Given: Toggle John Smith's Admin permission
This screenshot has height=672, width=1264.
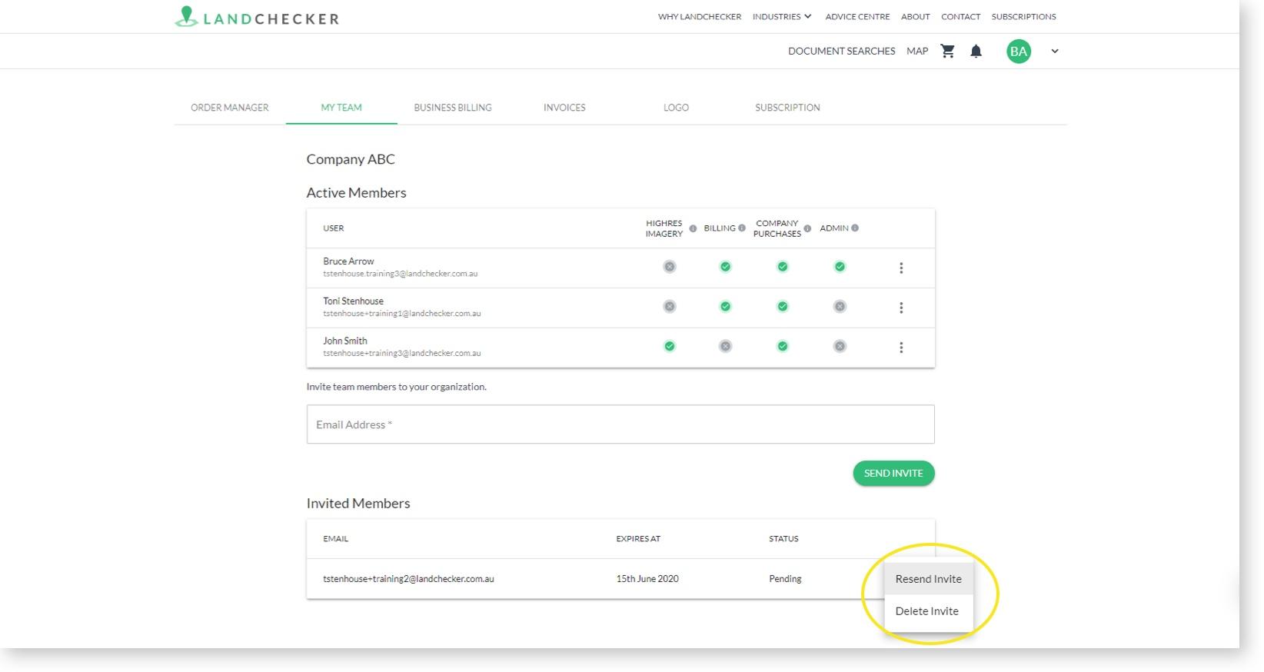Looking at the screenshot, I should pyautogui.click(x=840, y=347).
